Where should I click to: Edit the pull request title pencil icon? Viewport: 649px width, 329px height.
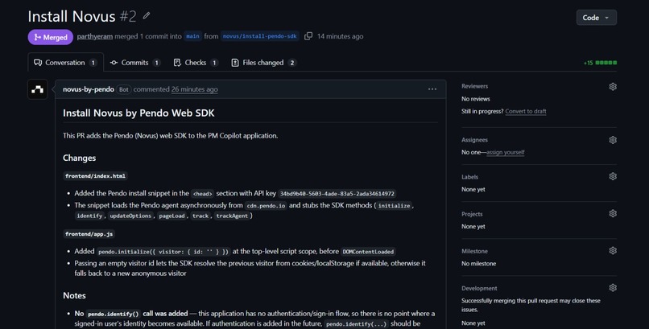pos(147,16)
